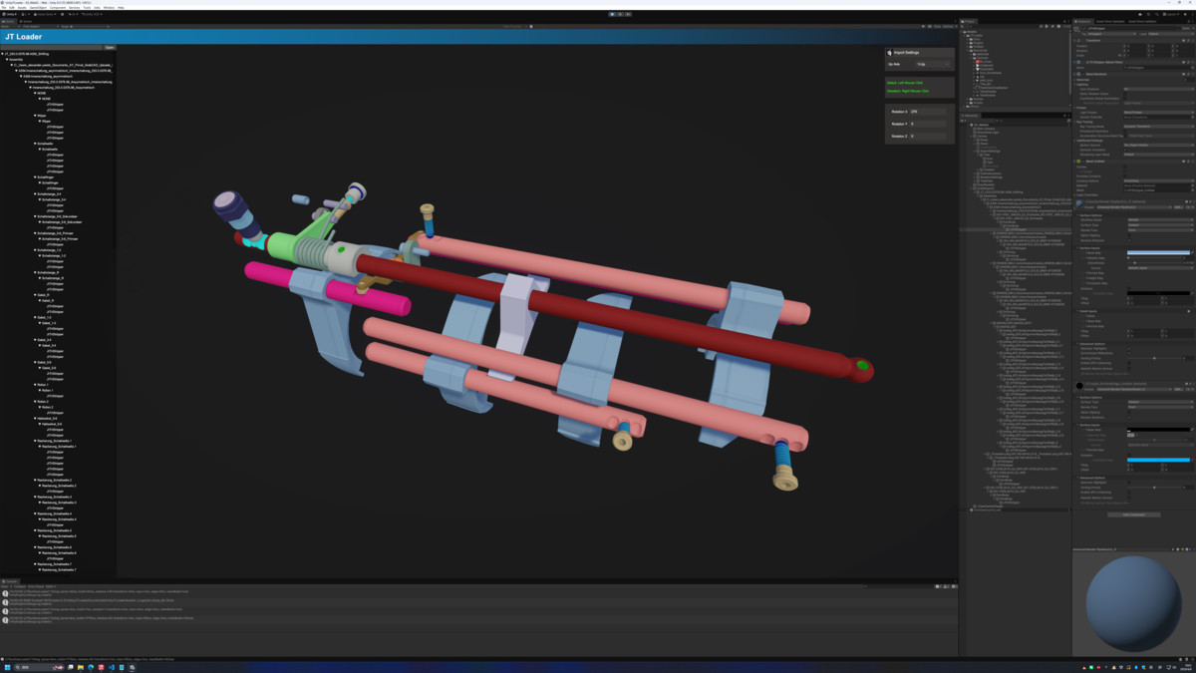Click the Windows Start button

click(x=8, y=667)
